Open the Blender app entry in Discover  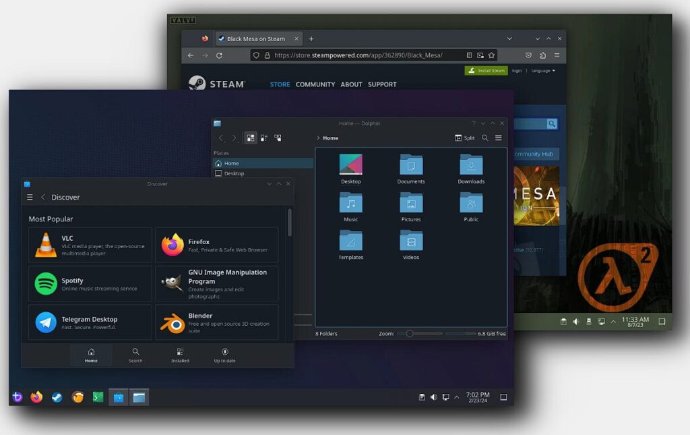point(216,323)
